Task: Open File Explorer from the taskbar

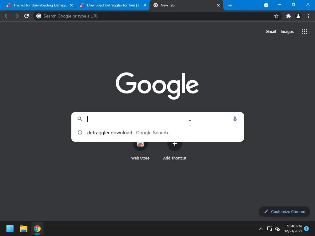Action: (x=23, y=229)
